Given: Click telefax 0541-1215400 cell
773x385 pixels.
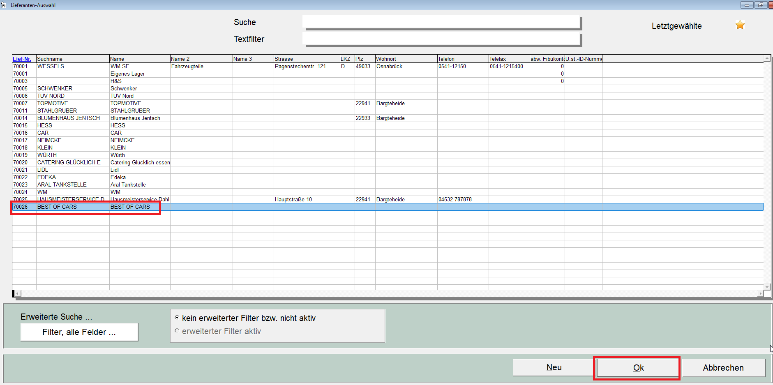Looking at the screenshot, I should pyautogui.click(x=509, y=66).
